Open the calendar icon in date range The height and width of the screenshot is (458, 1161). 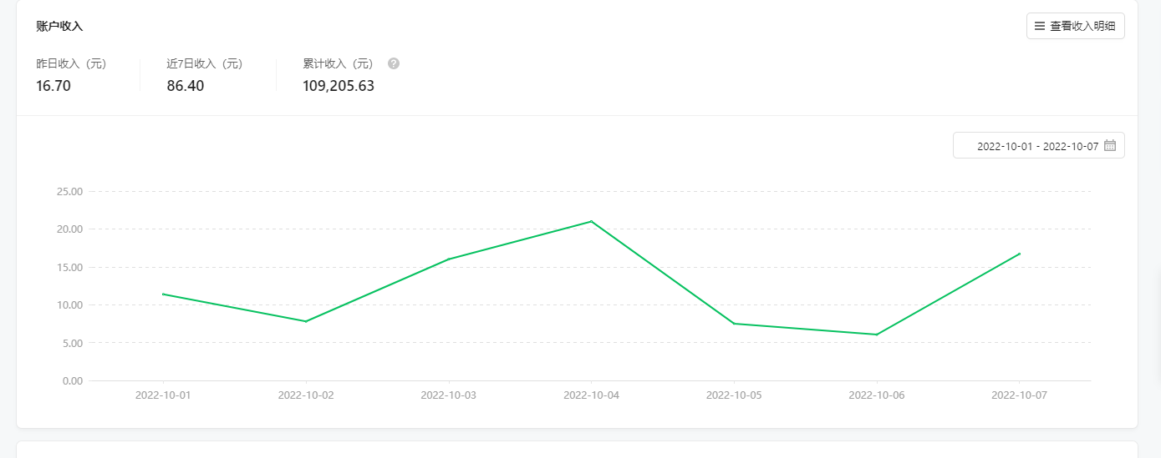click(x=1110, y=146)
